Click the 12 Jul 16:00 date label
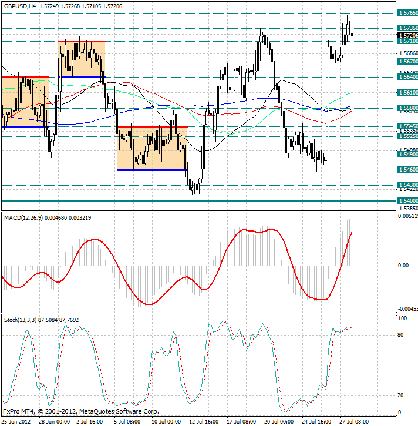The width and height of the screenshot is (418, 426). [x=204, y=422]
